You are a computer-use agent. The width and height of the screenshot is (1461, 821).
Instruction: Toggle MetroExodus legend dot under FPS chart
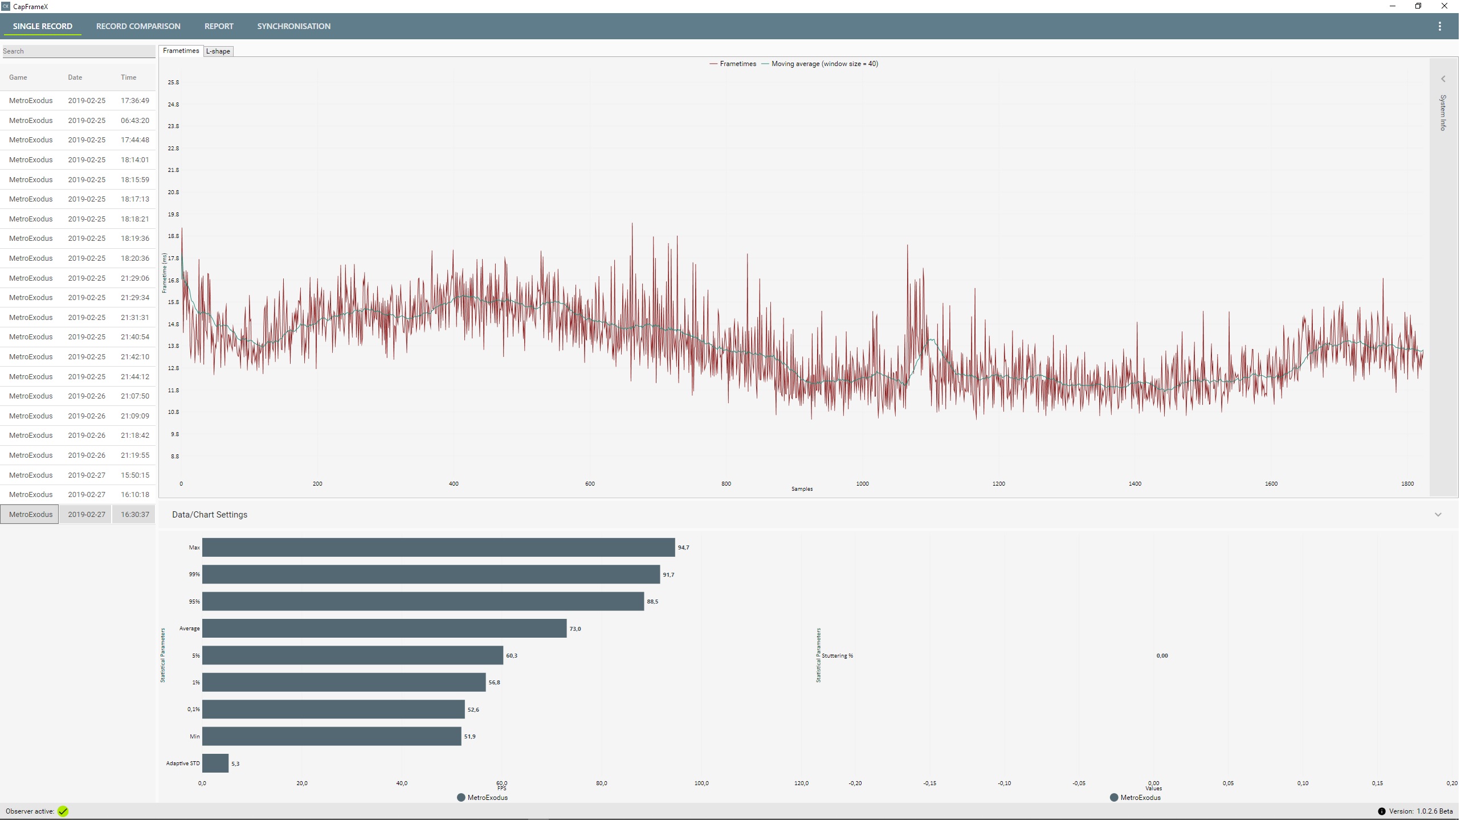[x=462, y=799]
